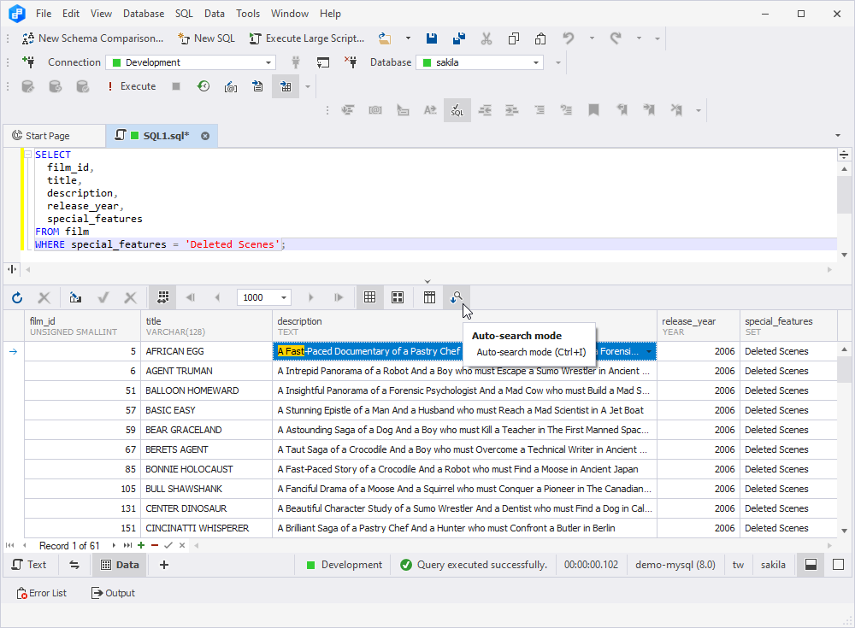
Task: Select the AGENT TRUMAN title cell
Action: click(x=207, y=371)
